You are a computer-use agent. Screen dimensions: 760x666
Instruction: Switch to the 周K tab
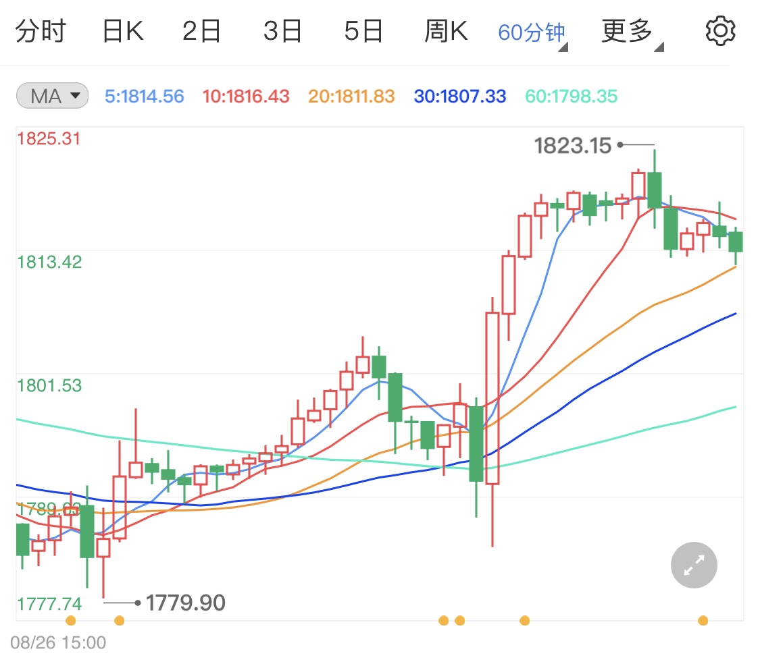(446, 32)
